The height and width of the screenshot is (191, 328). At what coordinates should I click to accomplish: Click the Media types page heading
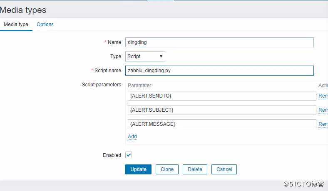click(x=23, y=10)
